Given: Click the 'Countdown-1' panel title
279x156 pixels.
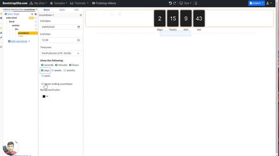Looking at the screenshot, I should (x=46, y=15).
